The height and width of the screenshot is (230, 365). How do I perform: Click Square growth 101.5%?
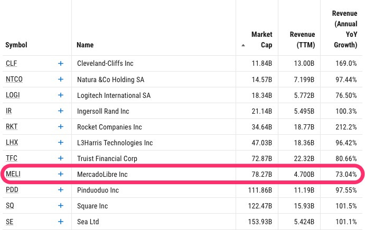click(x=346, y=206)
